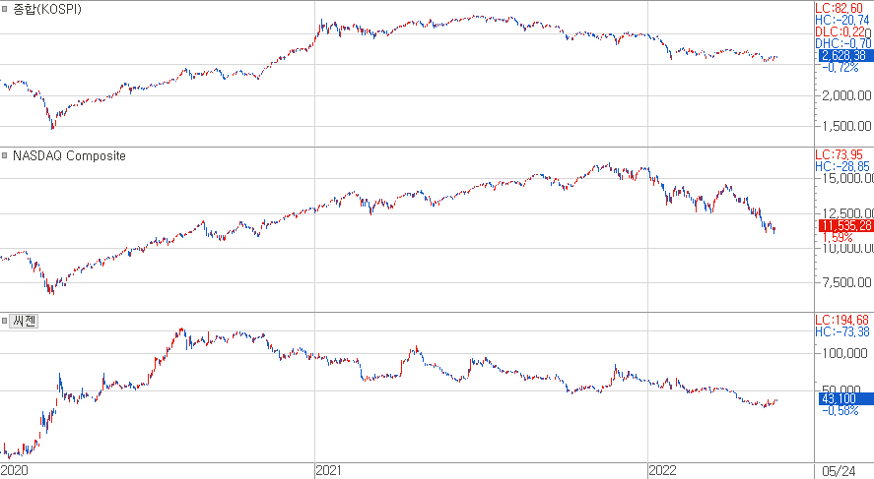Image resolution: width=874 pixels, height=479 pixels.
Task: Click the LC:73.95 value in NASDAQ panel
Action: (839, 154)
